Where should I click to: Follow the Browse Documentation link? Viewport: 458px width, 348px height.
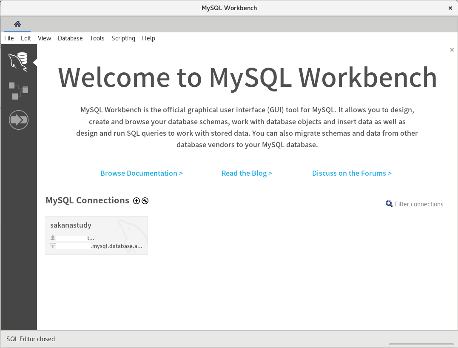point(142,173)
